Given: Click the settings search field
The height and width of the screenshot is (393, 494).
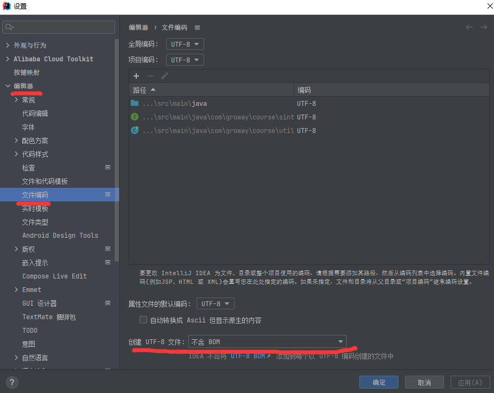Looking at the screenshot, I should [58, 27].
